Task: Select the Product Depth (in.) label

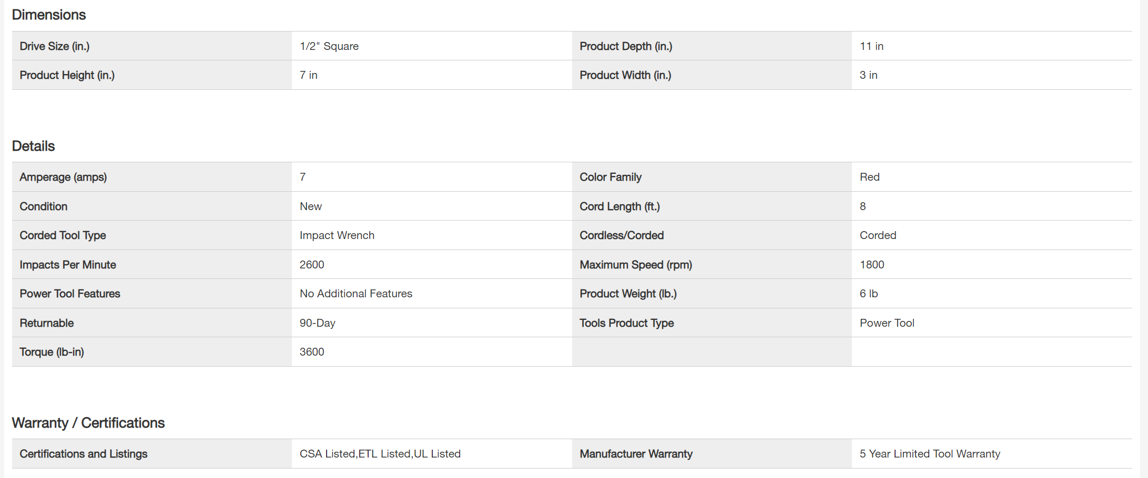Action: click(x=626, y=46)
